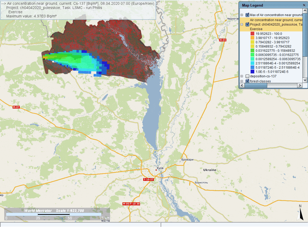Click the Map Legend title bar

coord(270,5)
